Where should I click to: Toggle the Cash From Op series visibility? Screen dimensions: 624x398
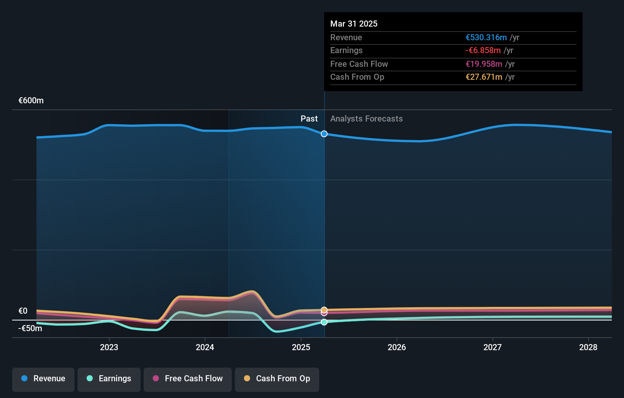click(277, 379)
